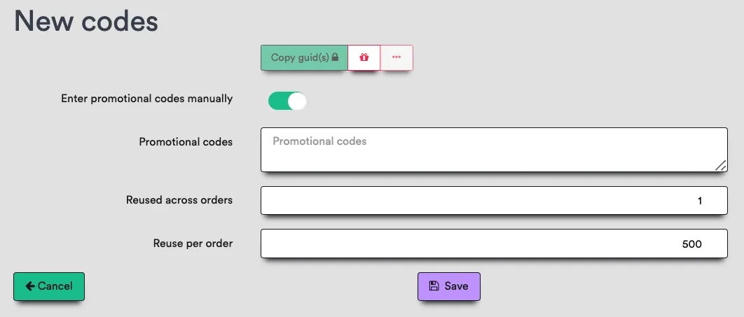
Task: Click the New codes page heading
Action: click(86, 21)
